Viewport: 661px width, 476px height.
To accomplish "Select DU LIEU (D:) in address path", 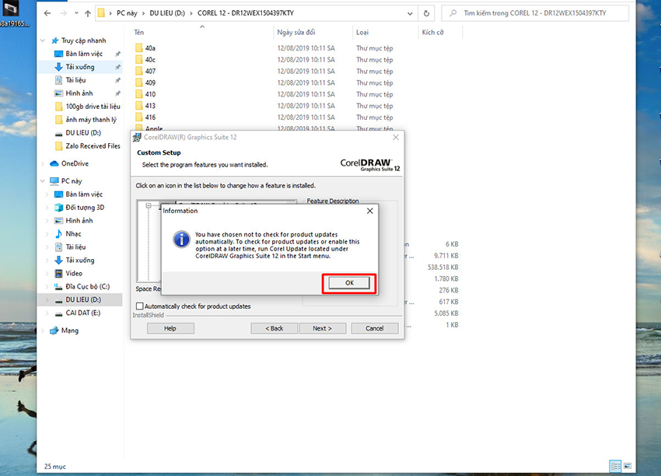I will click(167, 13).
